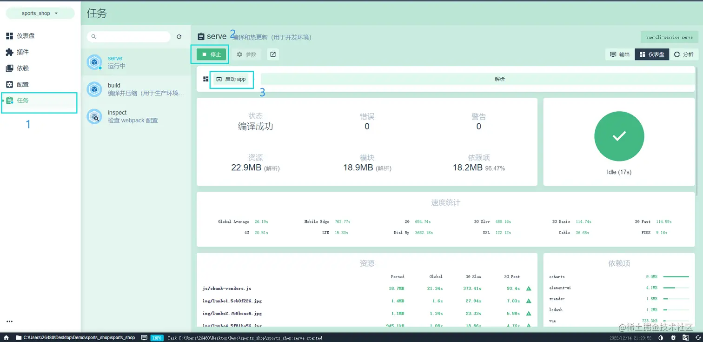Click warning icon on lunbo2 row

(x=529, y=314)
